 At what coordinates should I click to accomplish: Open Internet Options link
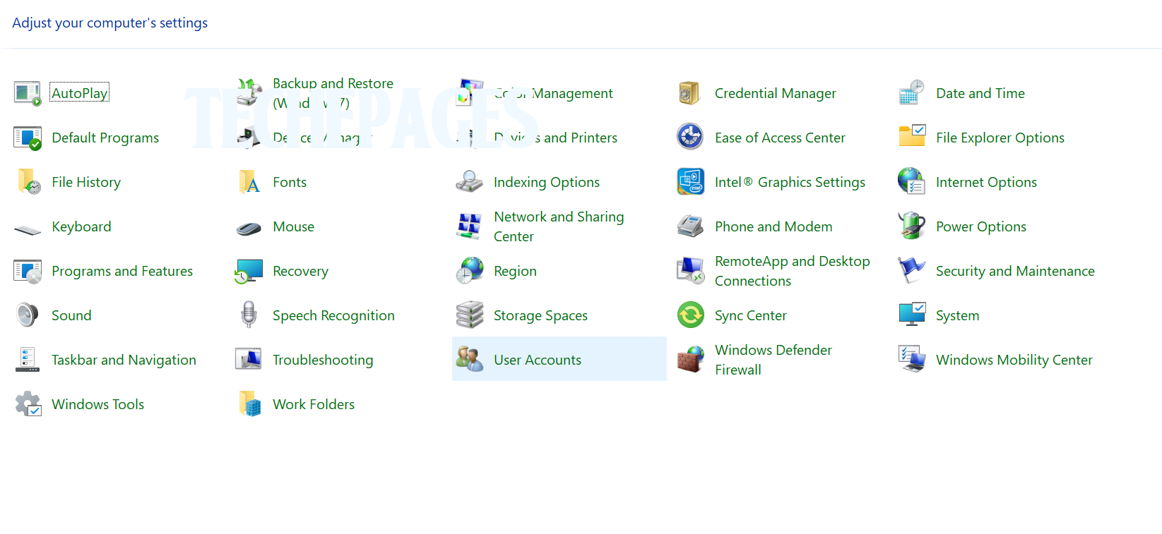tap(986, 182)
